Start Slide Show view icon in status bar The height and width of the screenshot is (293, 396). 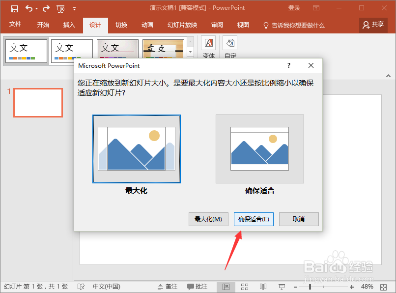[x=282, y=287]
